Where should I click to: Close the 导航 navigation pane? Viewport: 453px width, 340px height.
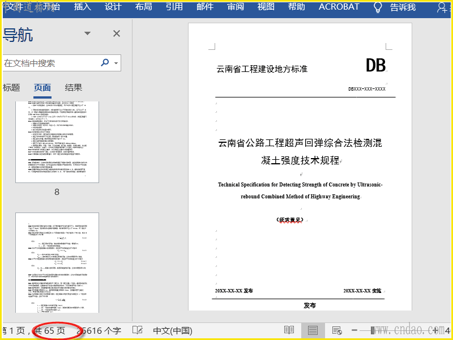coord(117,33)
